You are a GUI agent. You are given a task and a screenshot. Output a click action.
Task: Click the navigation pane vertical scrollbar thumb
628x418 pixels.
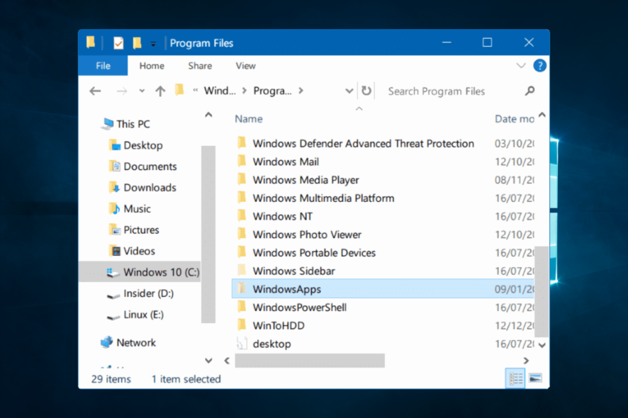[208, 235]
